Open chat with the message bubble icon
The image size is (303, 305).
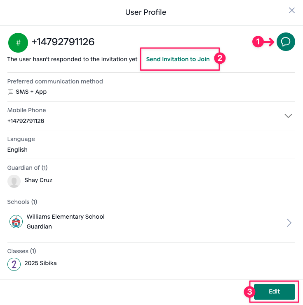[286, 42]
